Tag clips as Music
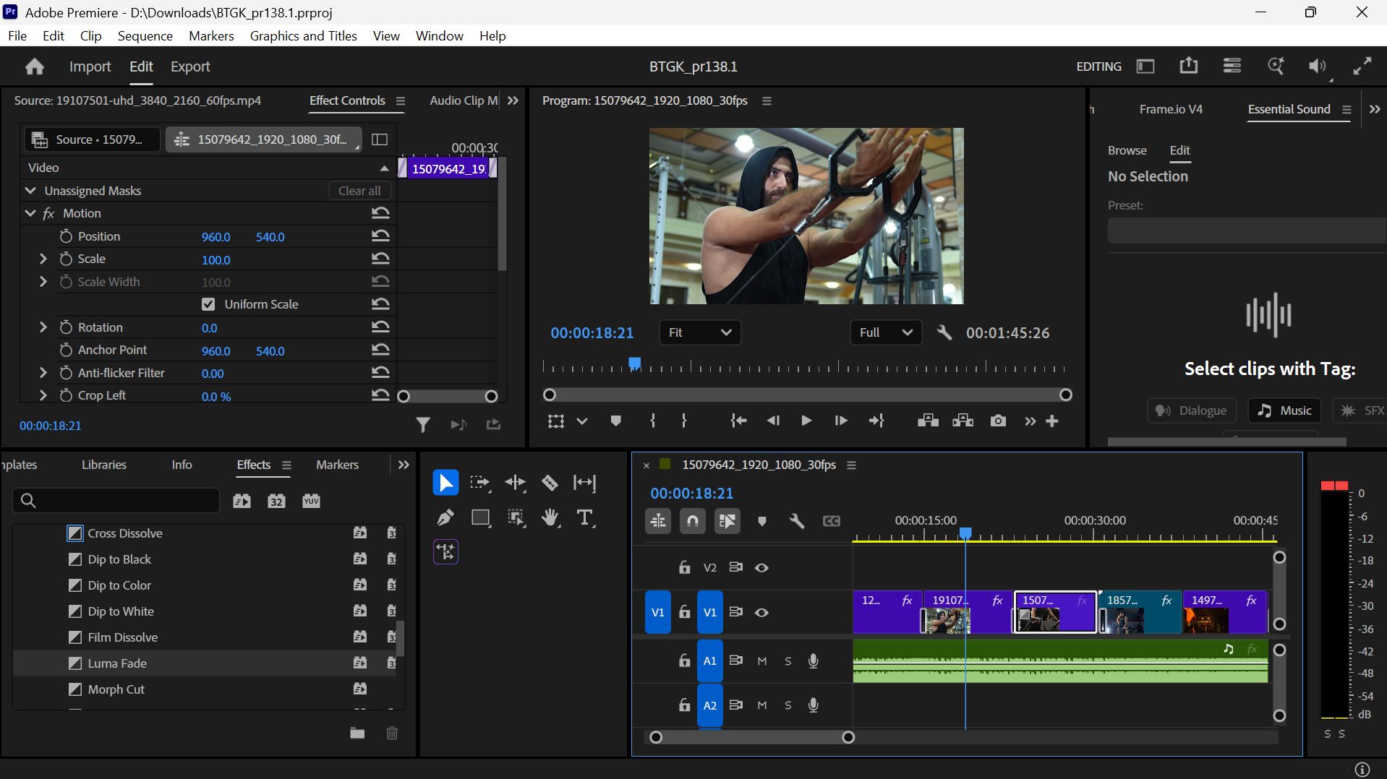Viewport: 1387px width, 779px height. tap(1284, 410)
